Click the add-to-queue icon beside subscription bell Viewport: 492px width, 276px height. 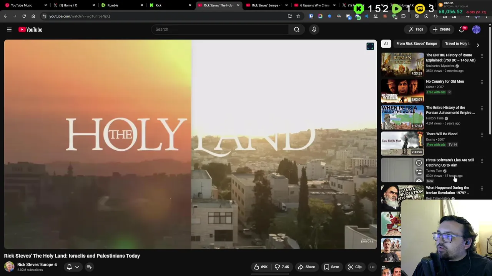(89, 267)
